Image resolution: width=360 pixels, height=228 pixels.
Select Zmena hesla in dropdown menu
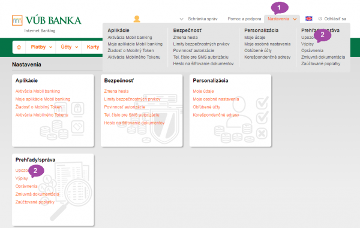(185, 37)
